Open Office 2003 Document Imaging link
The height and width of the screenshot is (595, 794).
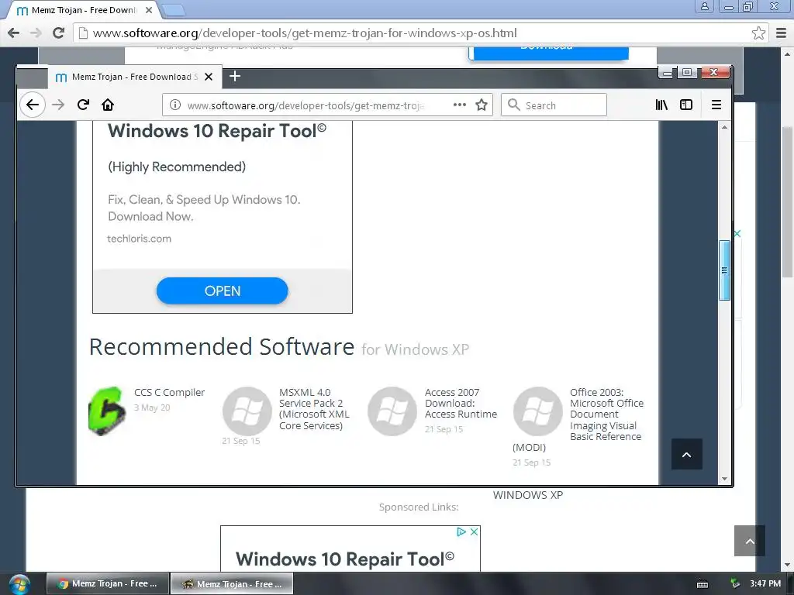(x=606, y=414)
